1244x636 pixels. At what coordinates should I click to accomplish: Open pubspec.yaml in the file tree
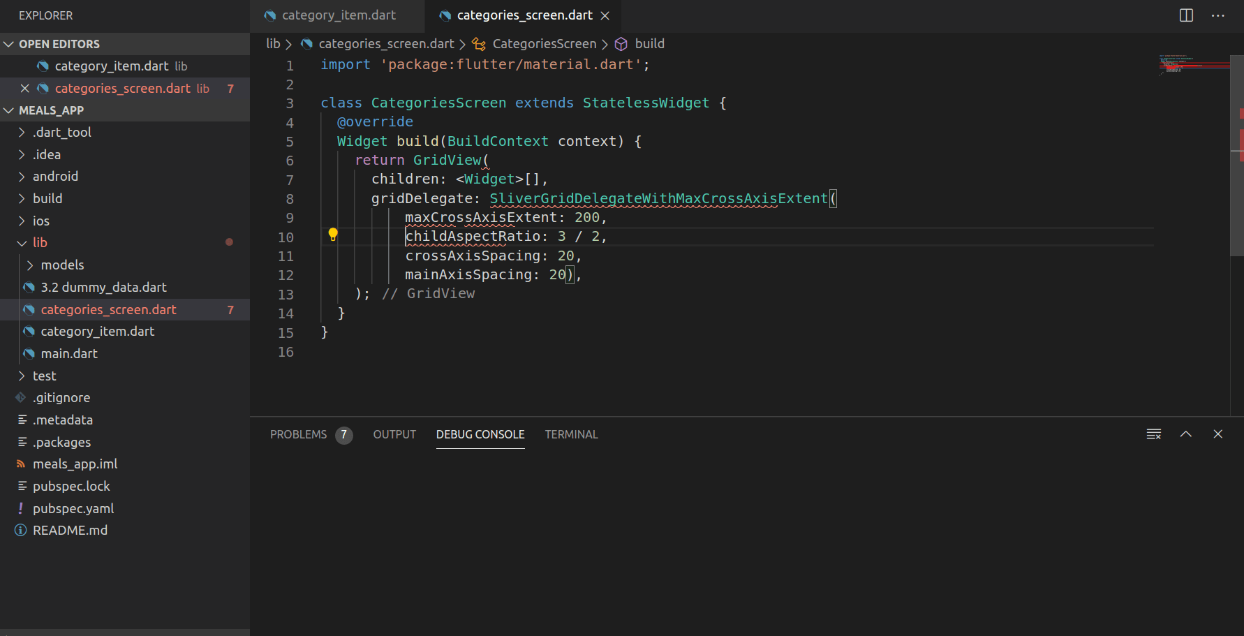coord(125,508)
